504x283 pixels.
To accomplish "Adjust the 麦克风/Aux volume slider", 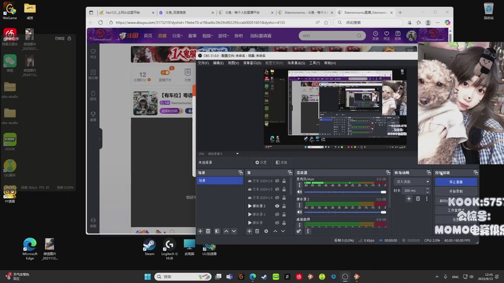I will 345,192.
